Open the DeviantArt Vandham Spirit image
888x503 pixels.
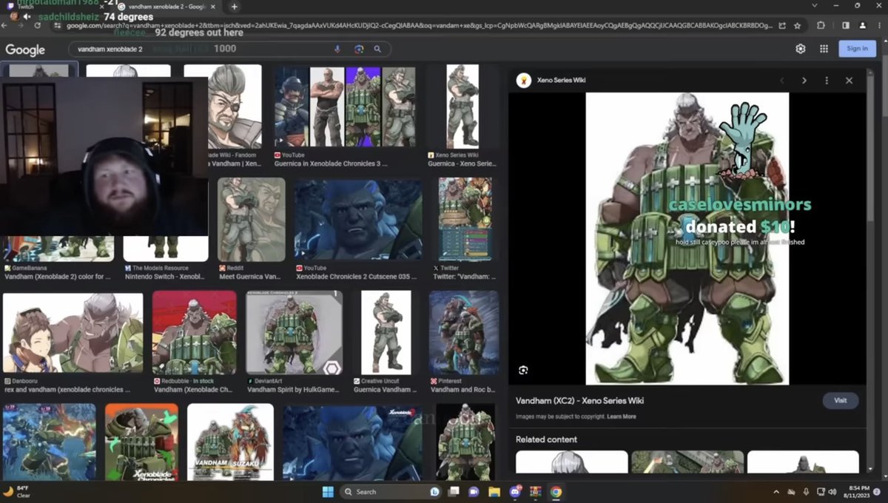click(294, 332)
